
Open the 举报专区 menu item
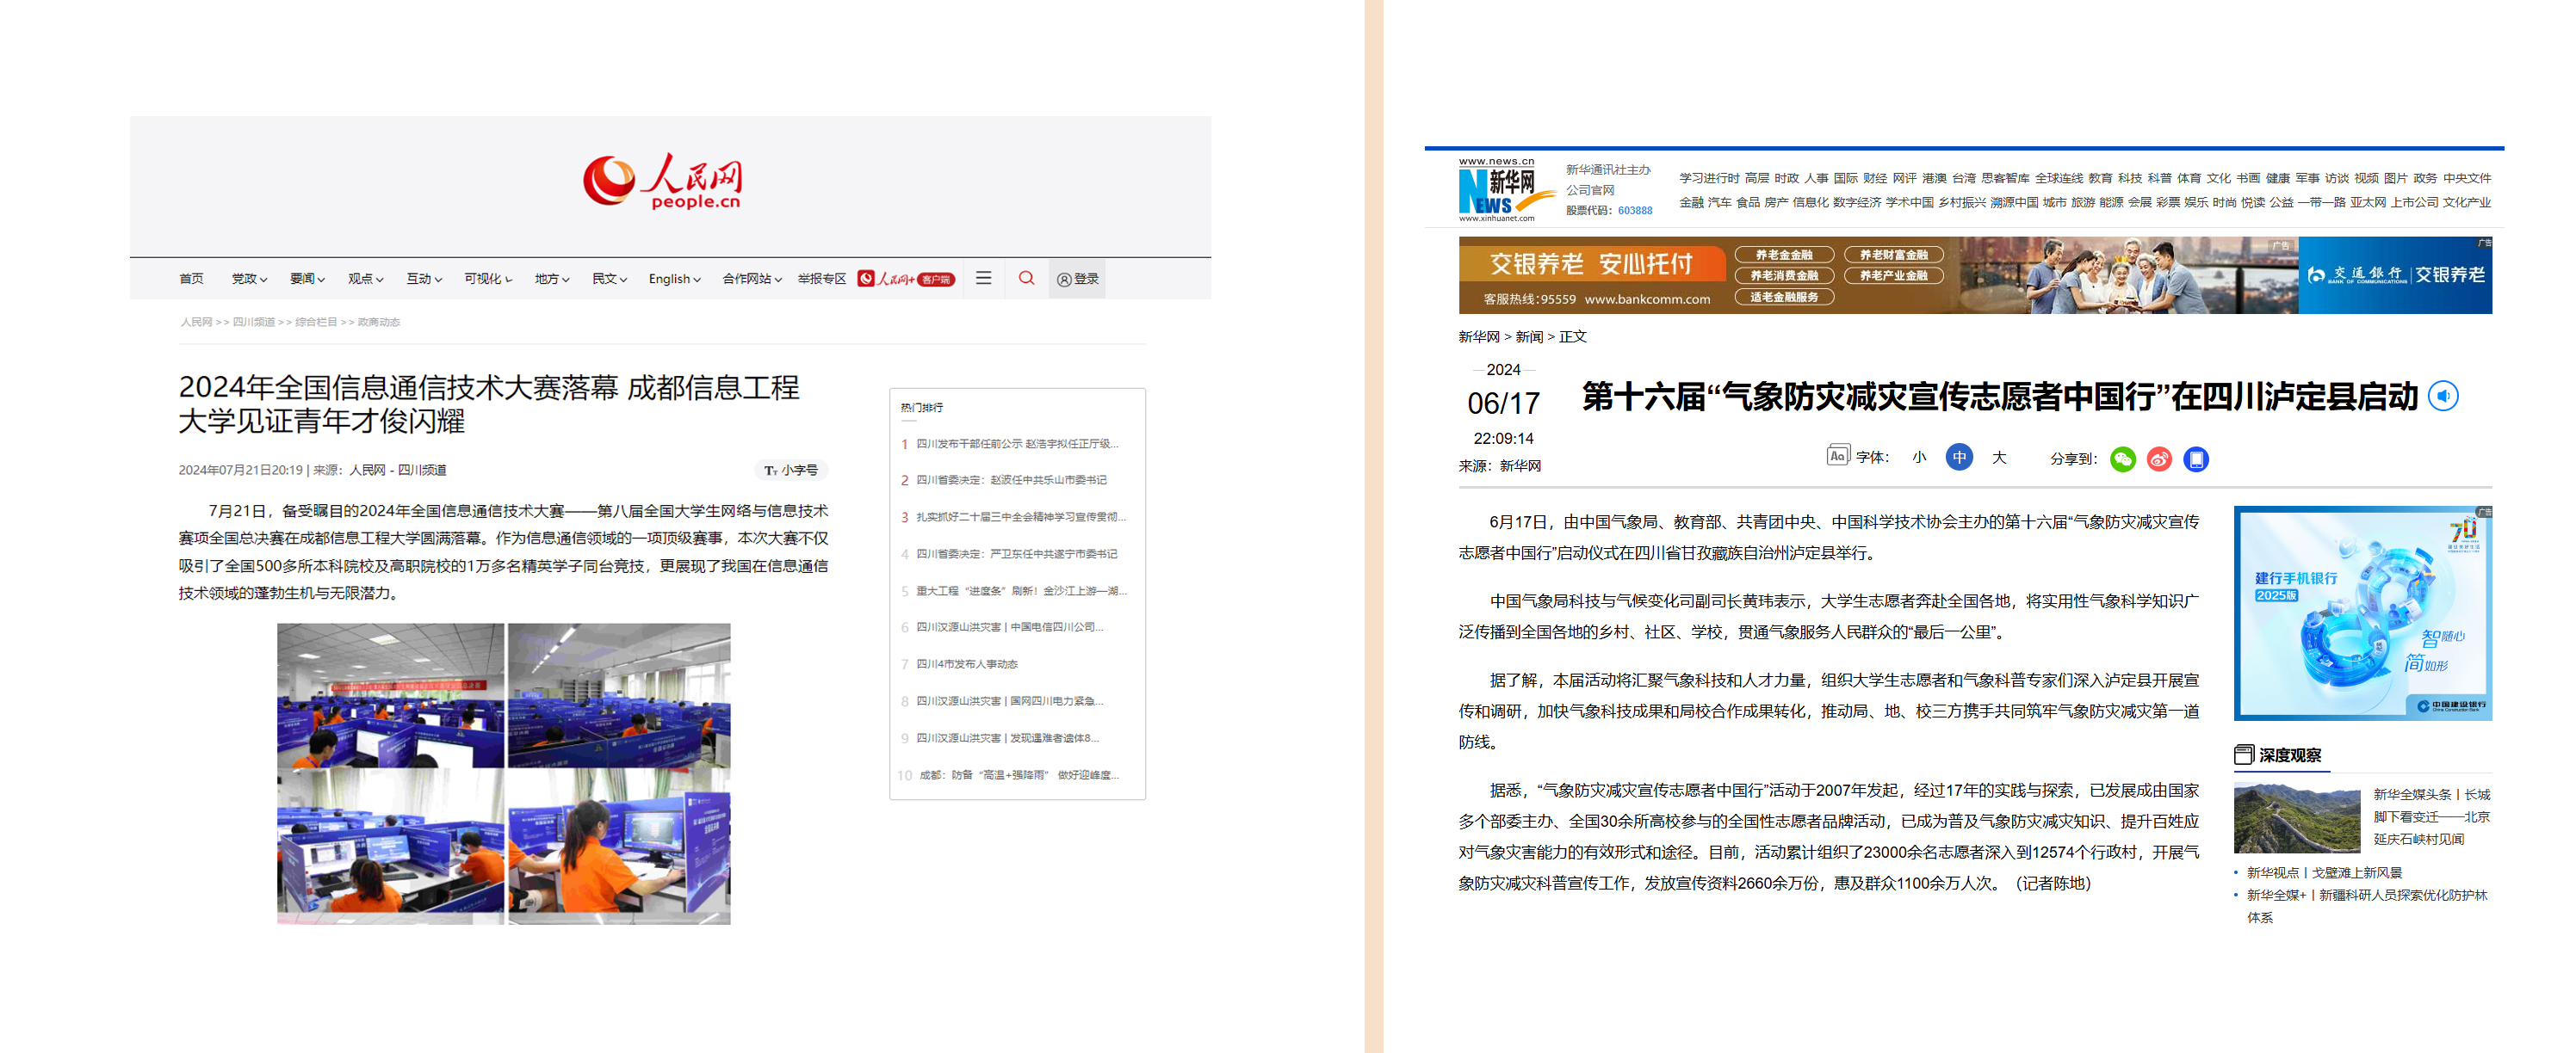821,279
